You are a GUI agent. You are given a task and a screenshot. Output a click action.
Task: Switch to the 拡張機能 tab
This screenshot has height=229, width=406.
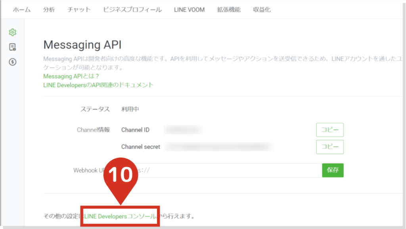(x=229, y=10)
